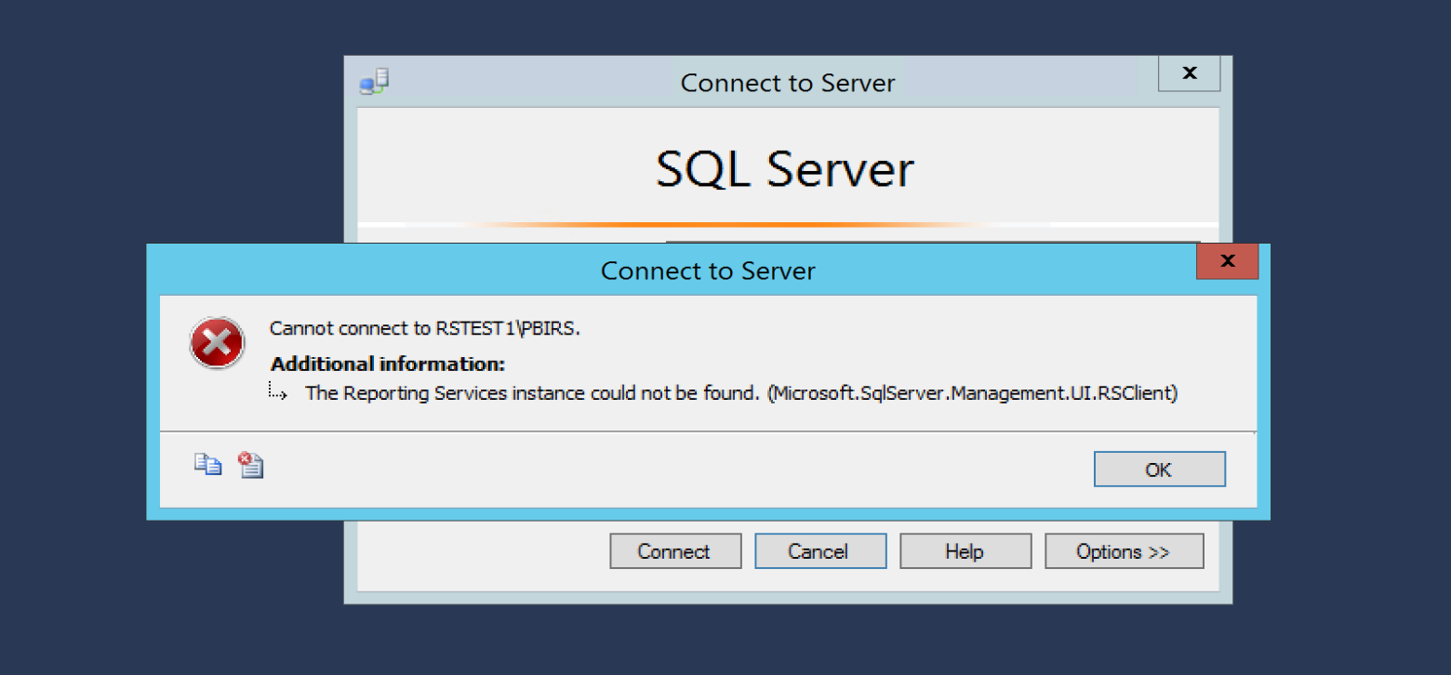Viewport: 1451px width, 675px height.
Task: Click the gray Connect to Server title bar
Action: (x=787, y=83)
